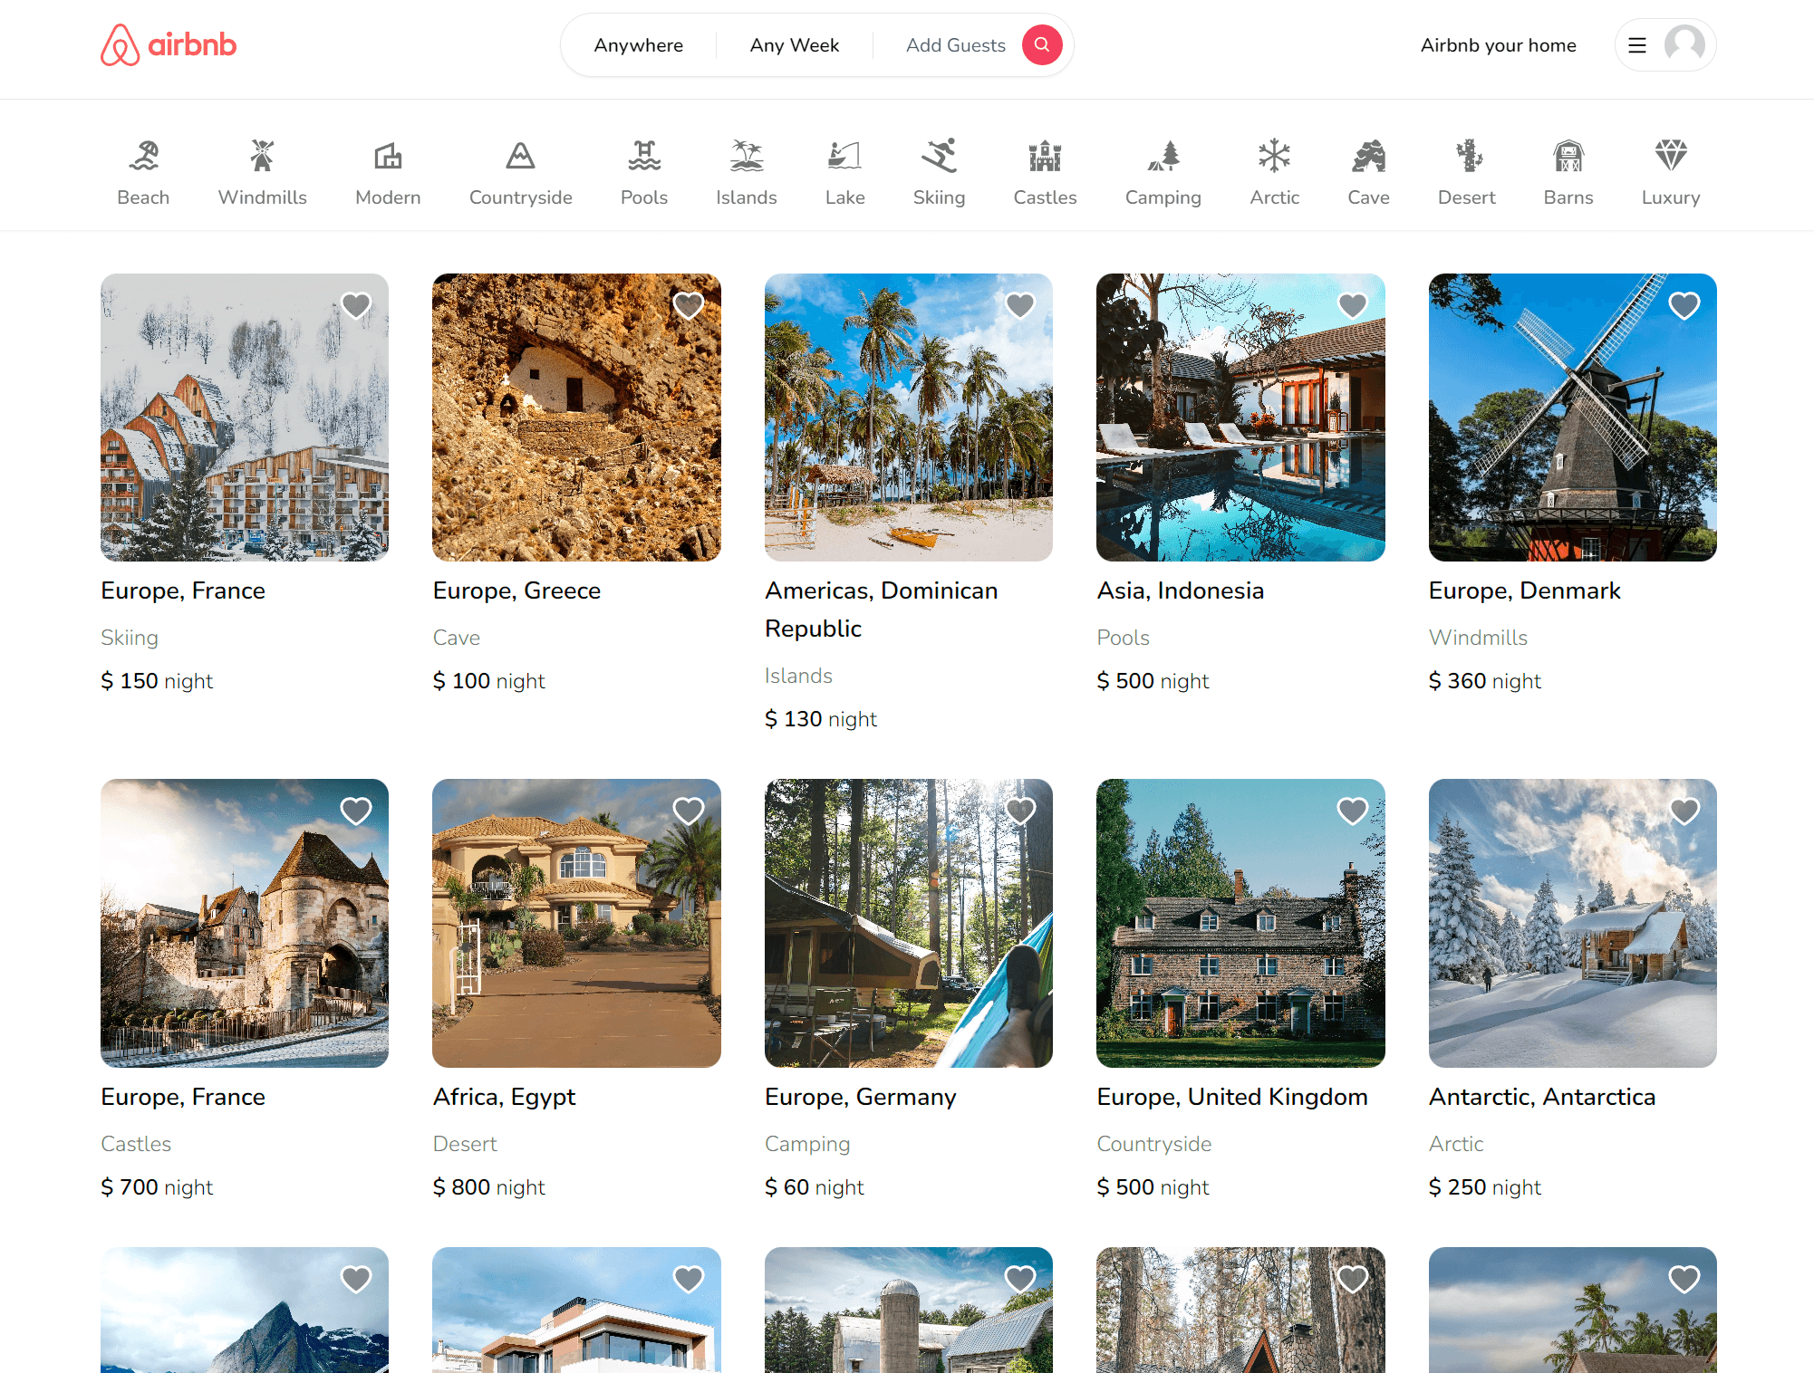
Task: Favorite the Asia, Indonesia pools listing
Action: (x=1352, y=305)
